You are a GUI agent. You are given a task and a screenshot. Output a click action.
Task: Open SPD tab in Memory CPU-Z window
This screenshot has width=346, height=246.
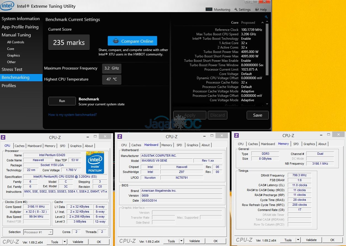[296, 144]
